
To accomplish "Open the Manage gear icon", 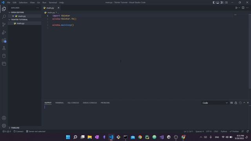I will tap(4, 126).
